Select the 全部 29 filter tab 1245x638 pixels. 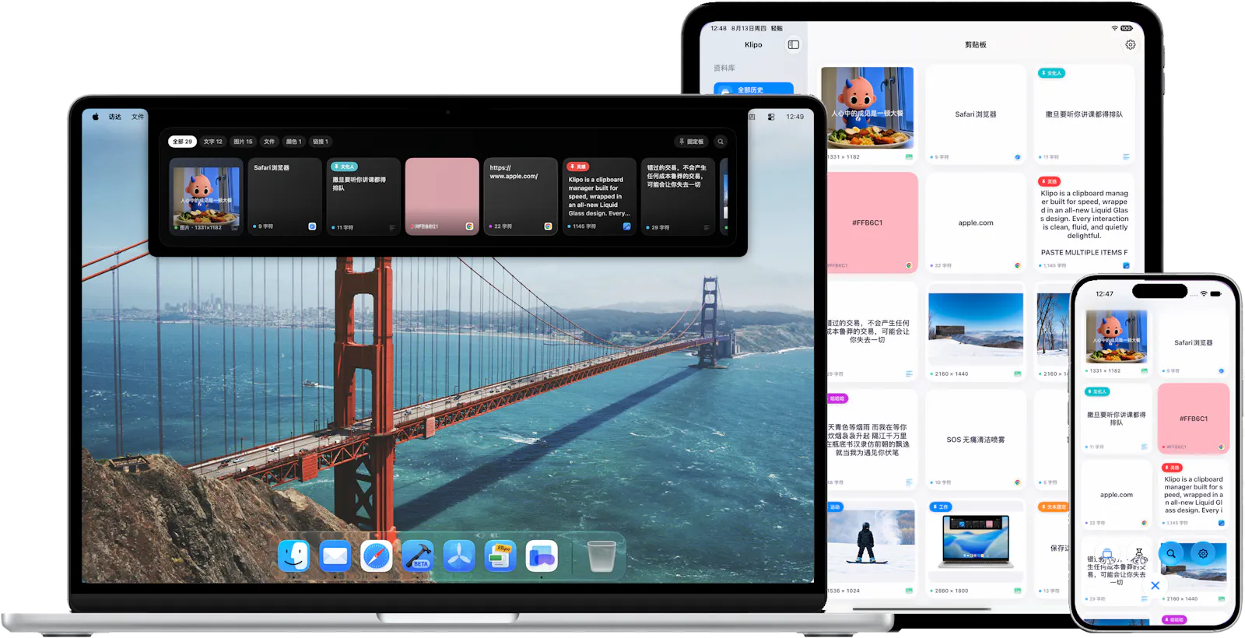tap(182, 142)
